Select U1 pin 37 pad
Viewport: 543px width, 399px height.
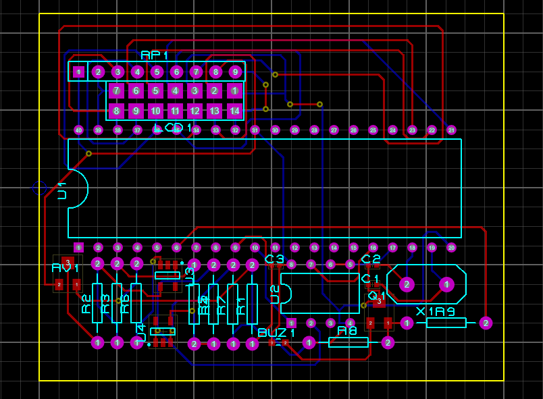[138, 130]
